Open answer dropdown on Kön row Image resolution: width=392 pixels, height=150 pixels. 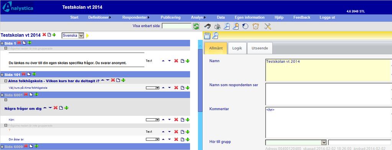[153, 120]
